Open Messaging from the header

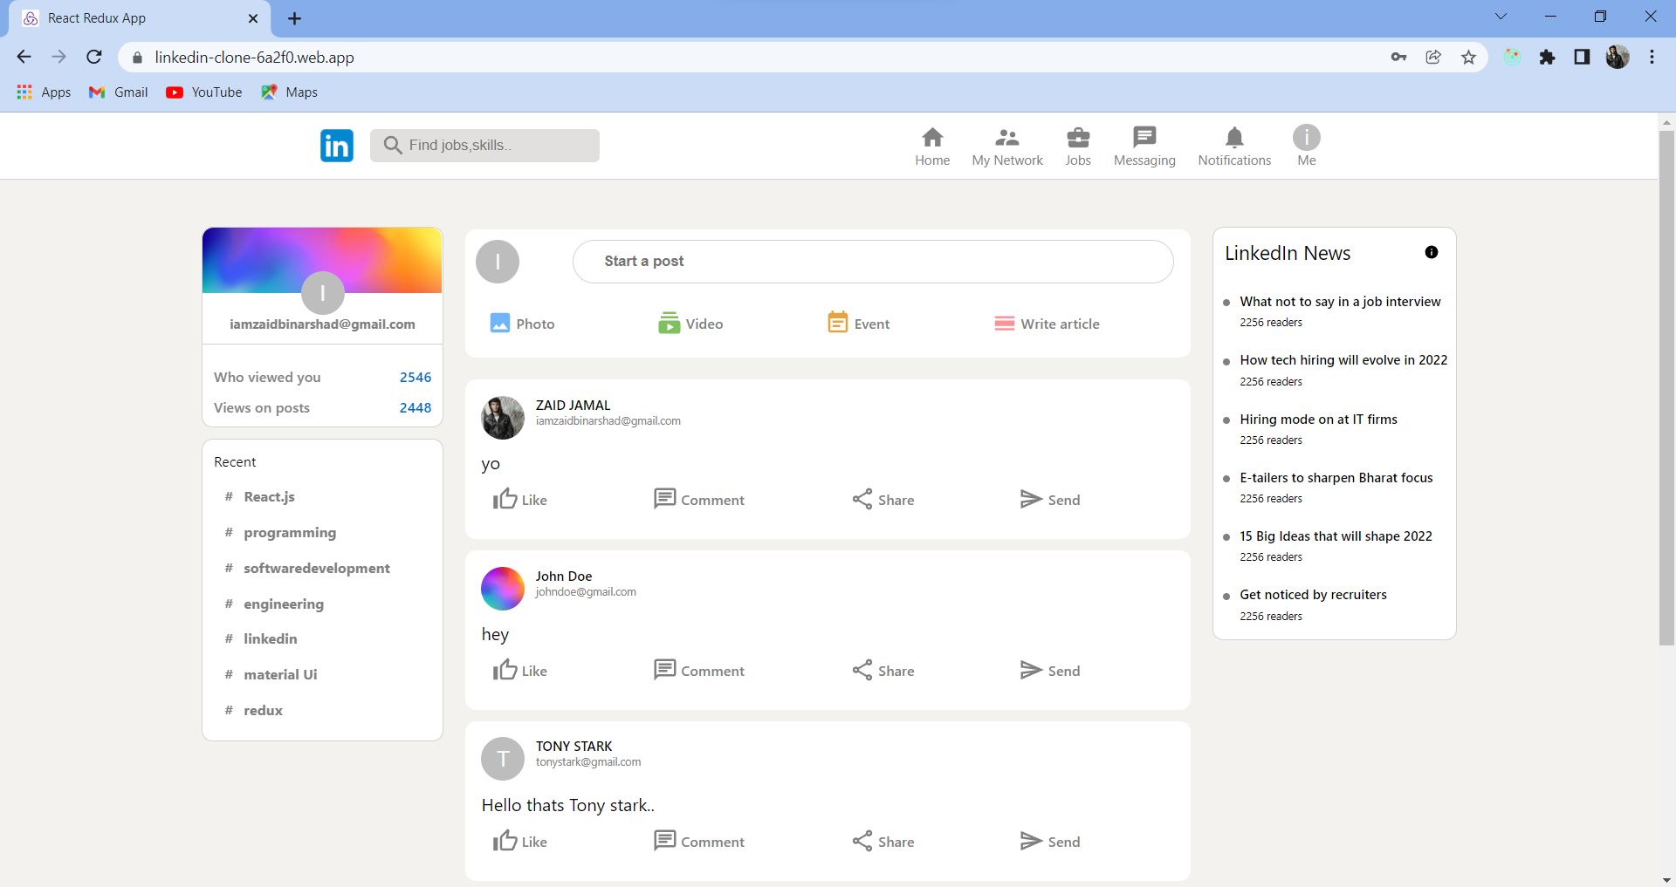tap(1144, 147)
